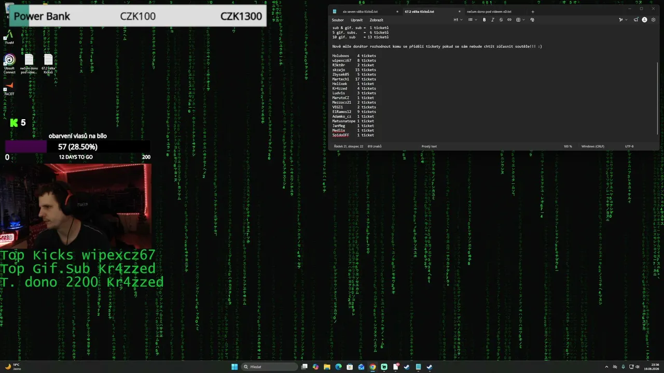Screen dimensions: 664x373
Task: Open Notepad settings gear
Action: [653, 20]
